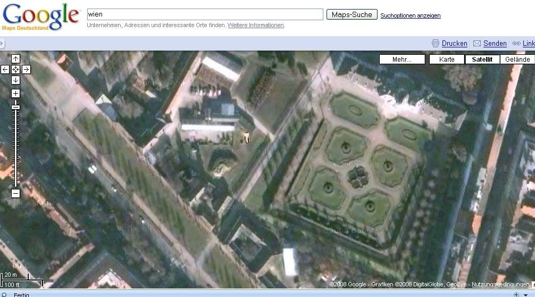Pan the map left with the arrow
The width and height of the screenshot is (535, 297).
click(x=5, y=70)
